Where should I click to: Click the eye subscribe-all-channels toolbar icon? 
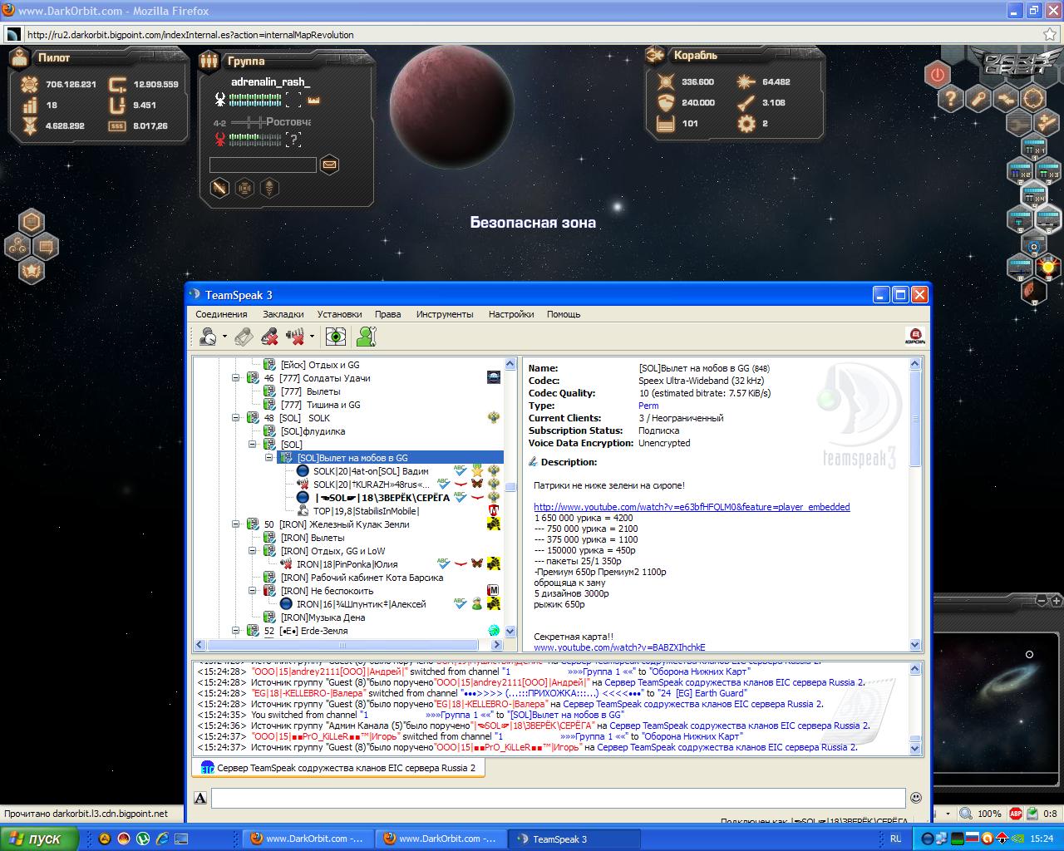[x=336, y=337]
